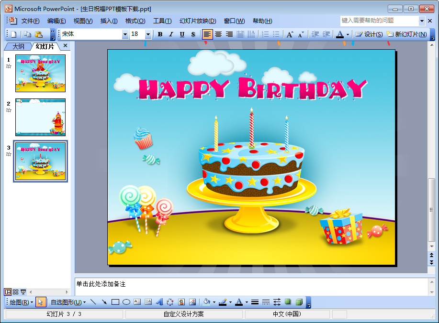Switch to slide sorter view

coord(15,291)
